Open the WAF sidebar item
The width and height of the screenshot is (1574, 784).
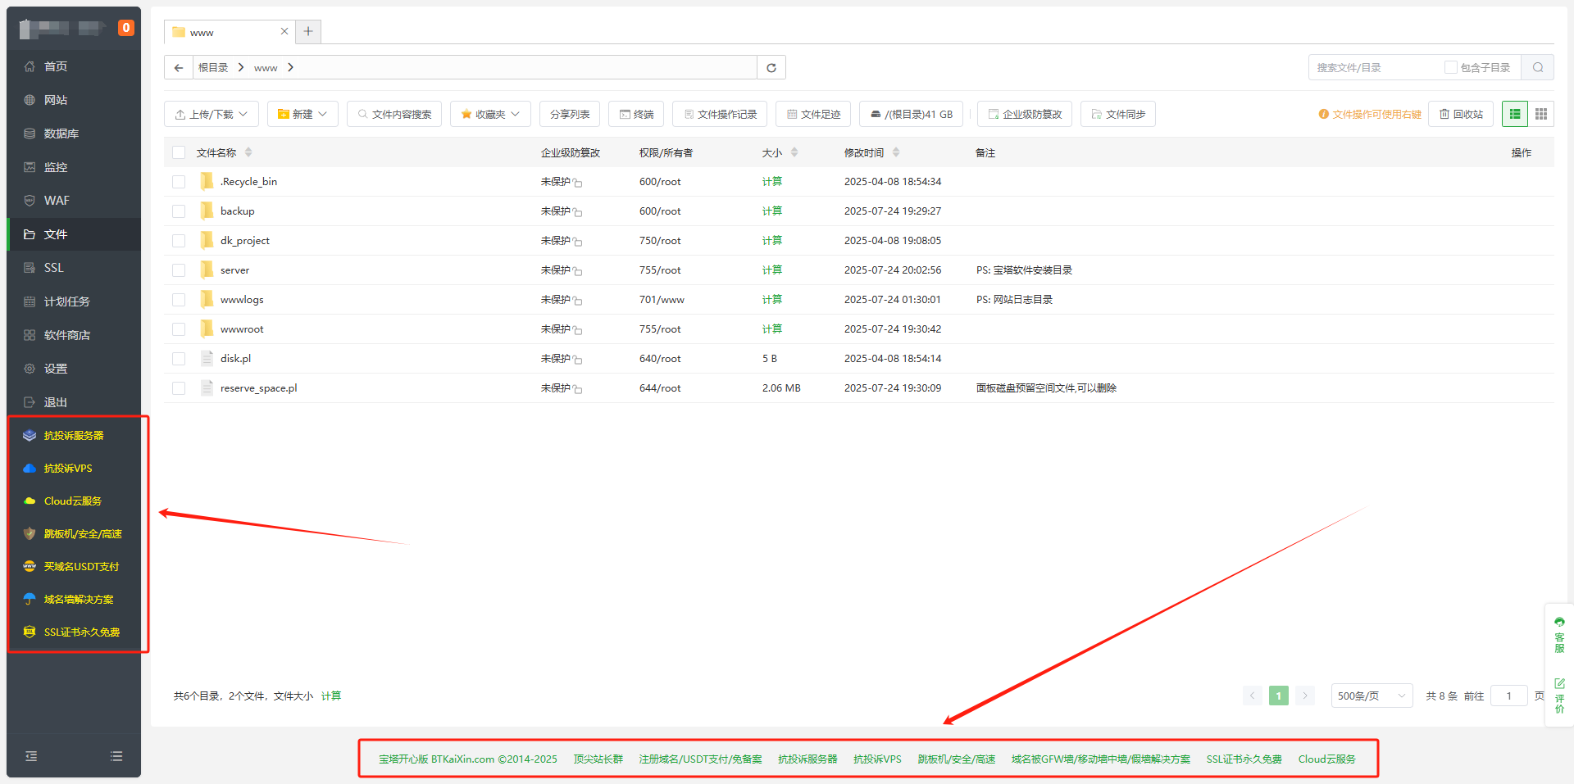pyautogui.click(x=74, y=201)
